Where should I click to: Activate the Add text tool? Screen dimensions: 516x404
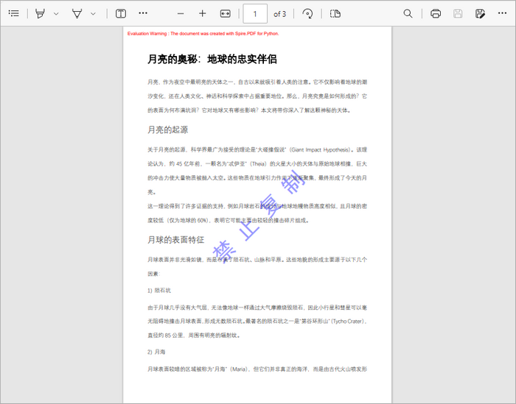coord(120,14)
